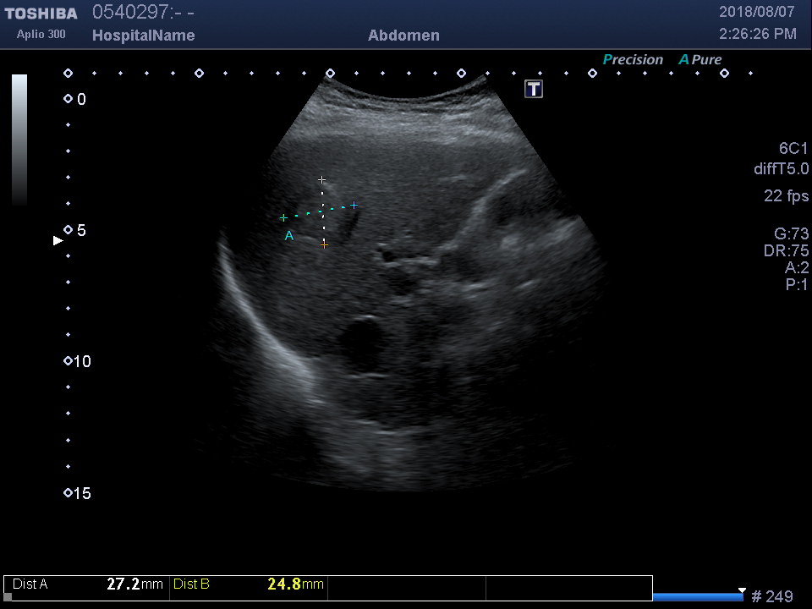
Task: Click the G:73 gain value
Action: point(791,234)
